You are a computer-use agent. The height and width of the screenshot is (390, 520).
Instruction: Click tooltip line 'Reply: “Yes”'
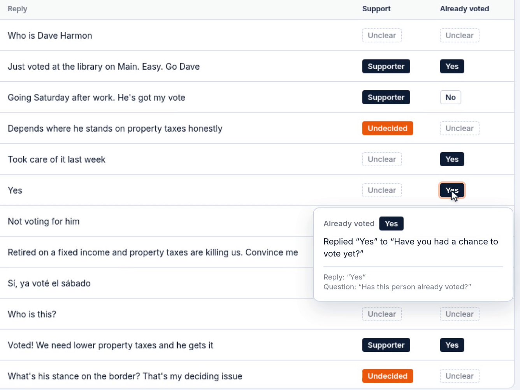coord(344,277)
